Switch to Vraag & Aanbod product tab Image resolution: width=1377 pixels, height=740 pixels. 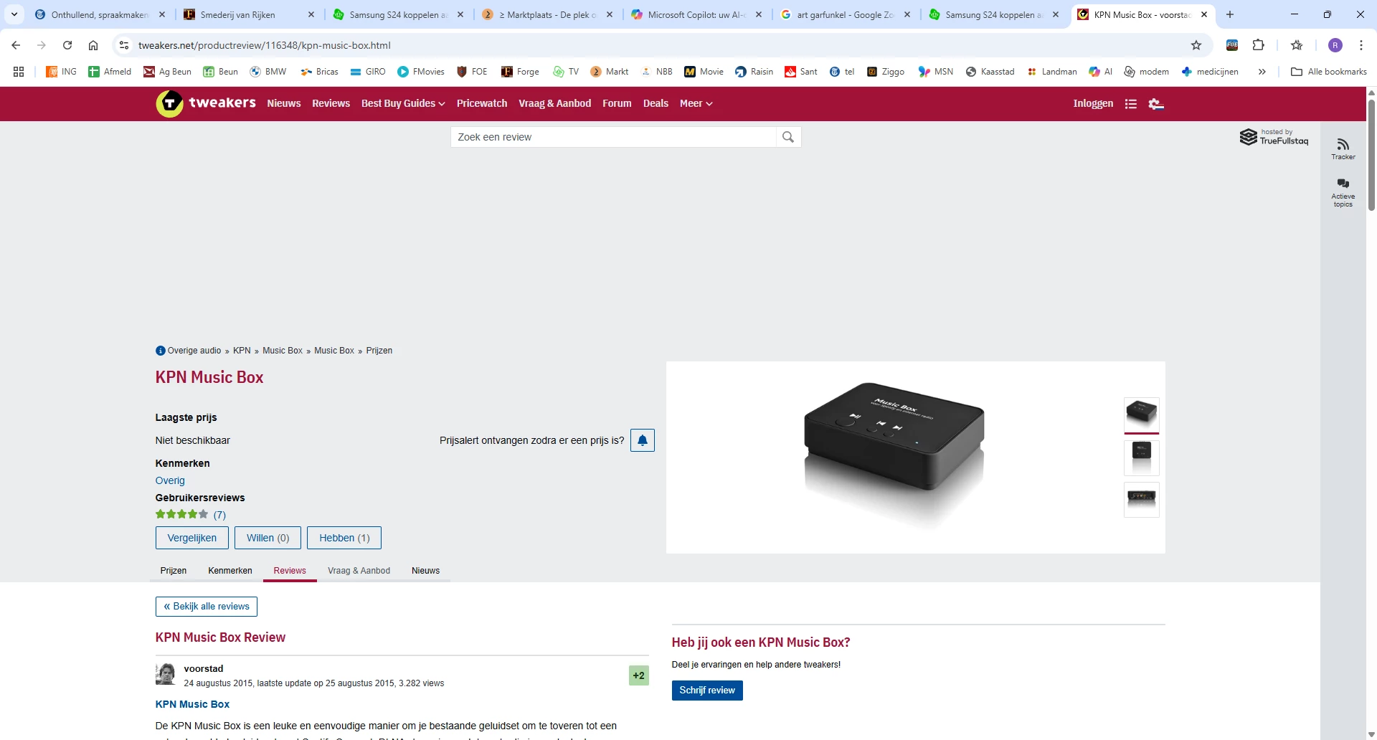pos(359,571)
